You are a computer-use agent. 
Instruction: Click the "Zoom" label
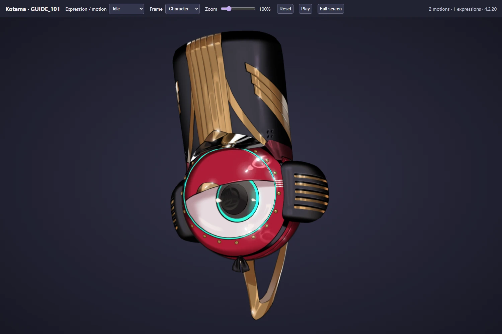(211, 9)
